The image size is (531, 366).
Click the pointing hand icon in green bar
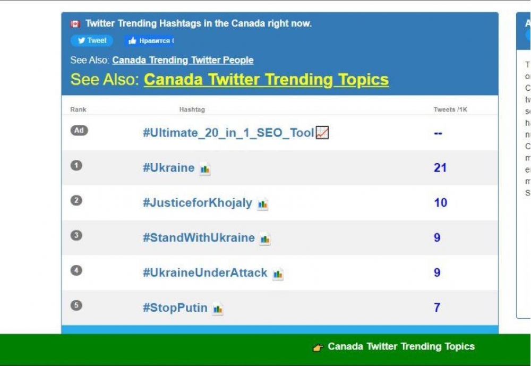(x=318, y=347)
